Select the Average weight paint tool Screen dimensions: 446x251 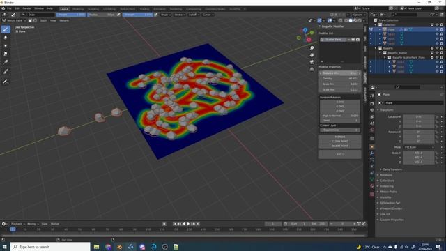coord(6,45)
